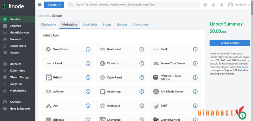Open Marketplace in the sidebar
The height and width of the screenshot is (121, 253).
(x=18, y=91)
